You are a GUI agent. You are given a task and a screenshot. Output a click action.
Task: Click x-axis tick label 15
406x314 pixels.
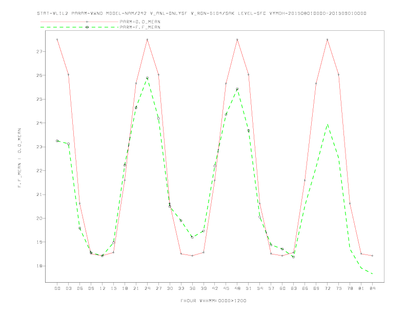click(113, 288)
